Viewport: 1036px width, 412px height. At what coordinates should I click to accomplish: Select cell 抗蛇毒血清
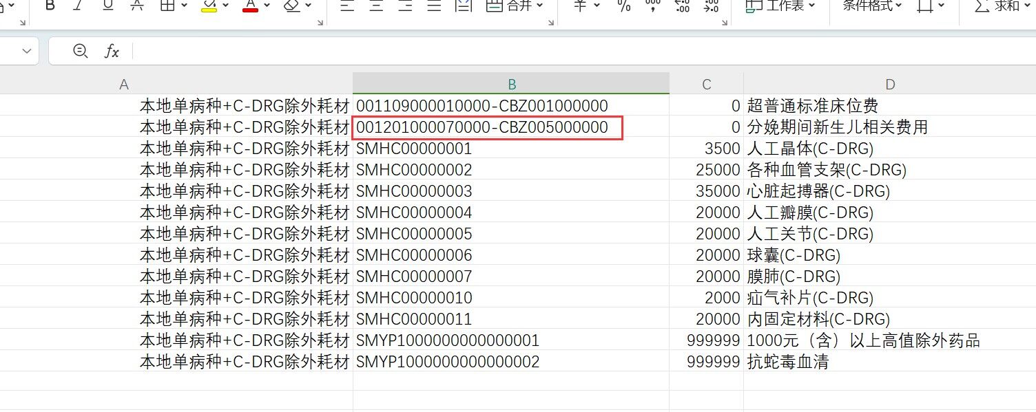(x=890, y=362)
